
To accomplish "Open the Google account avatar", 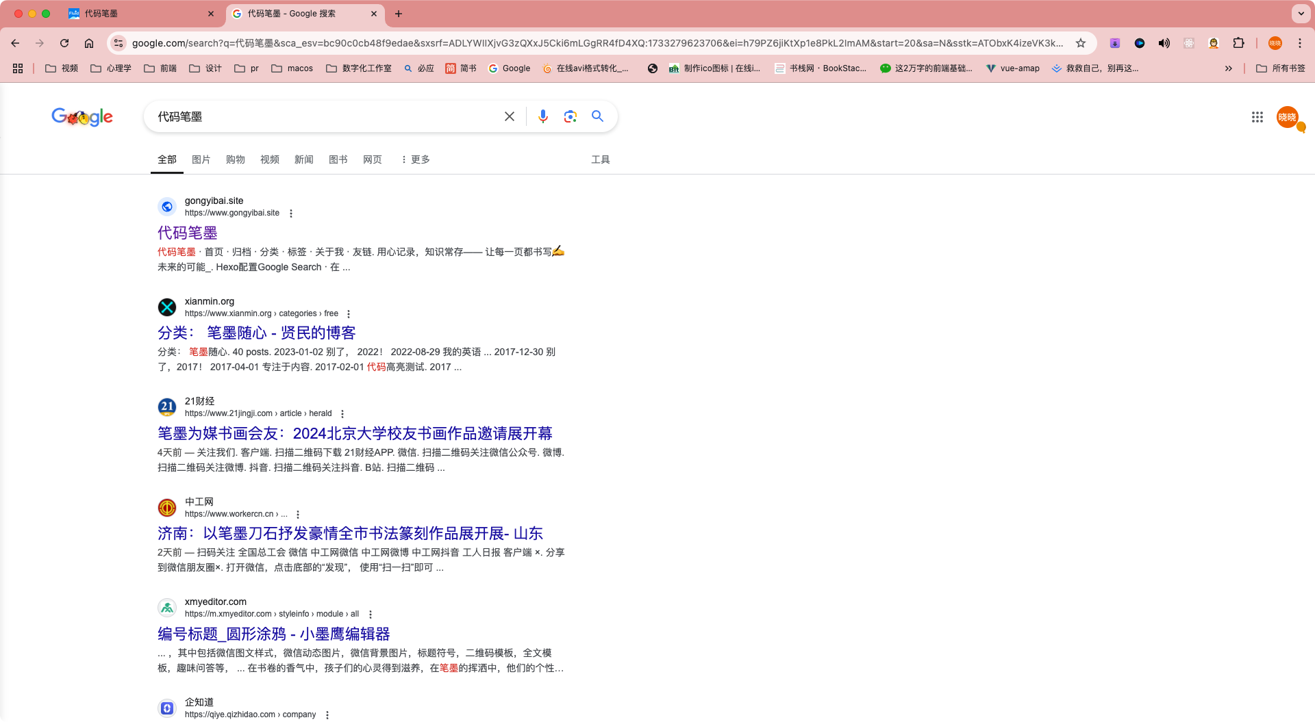I will (1288, 117).
